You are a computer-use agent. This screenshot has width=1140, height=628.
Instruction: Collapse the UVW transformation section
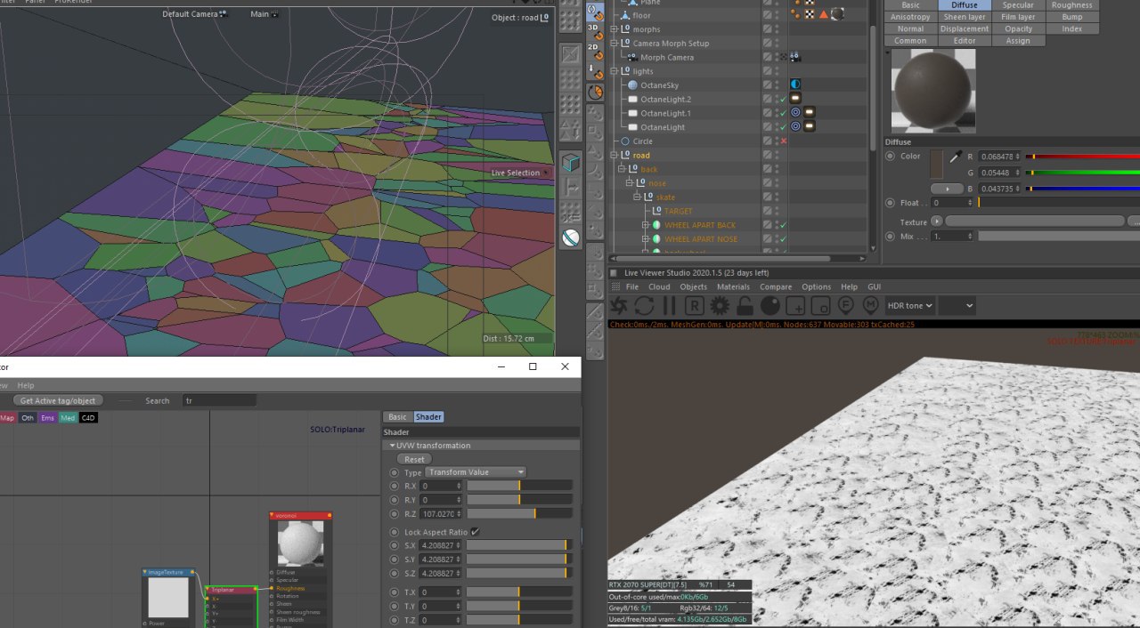click(393, 445)
